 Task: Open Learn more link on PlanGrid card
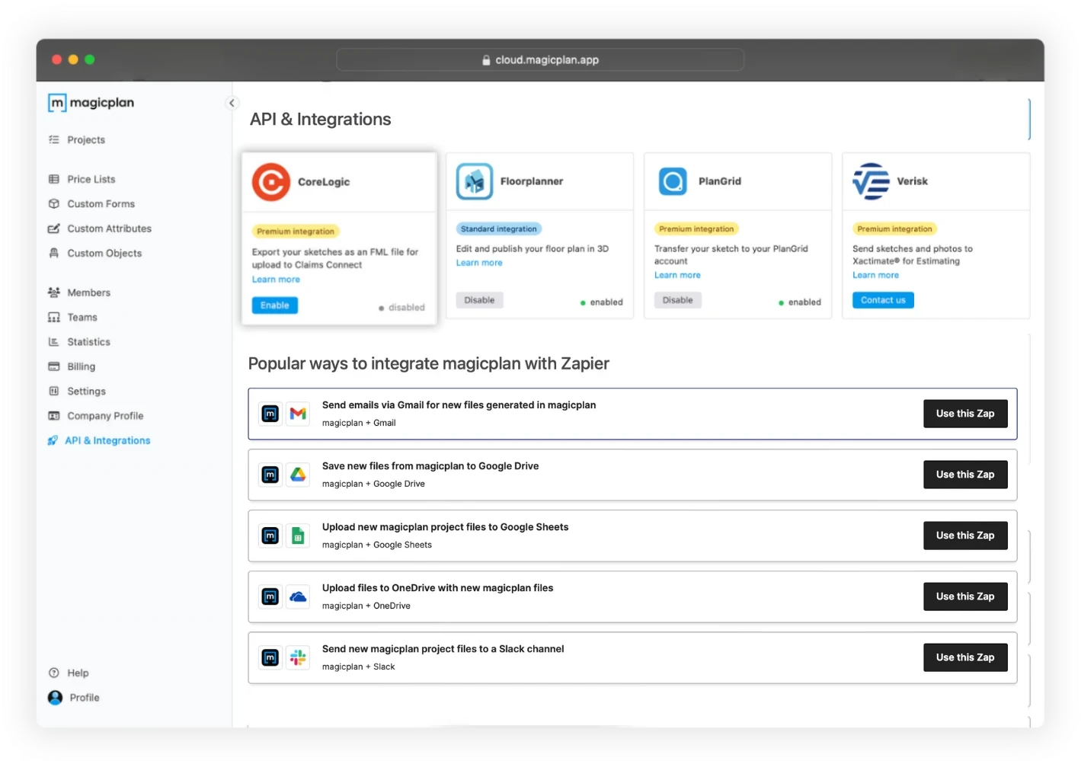point(677,275)
